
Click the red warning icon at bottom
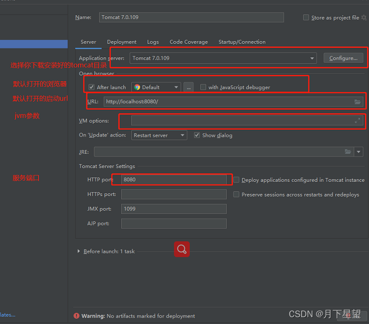[x=76, y=316]
